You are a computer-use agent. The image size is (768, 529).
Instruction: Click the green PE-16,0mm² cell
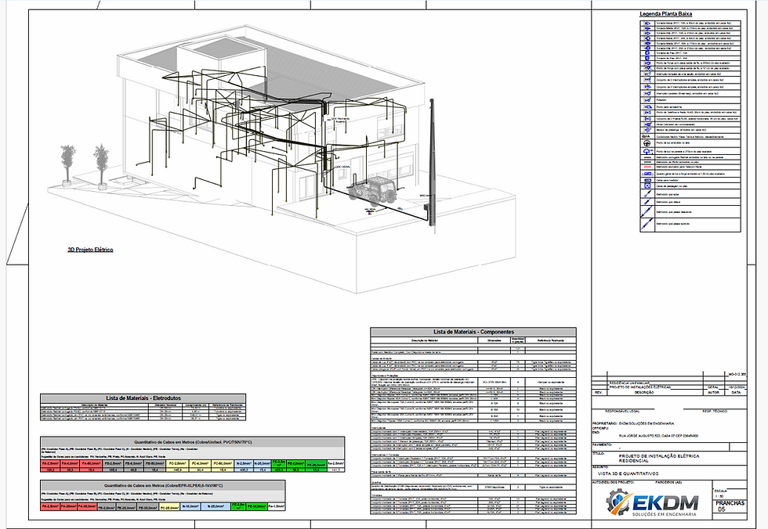257,507
